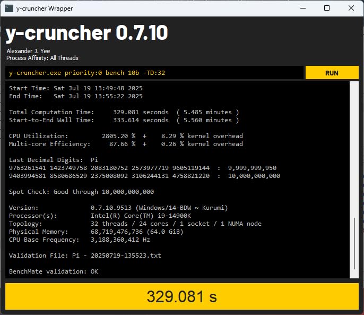Image resolution: width=364 pixels, height=315 pixels.
Task: Click the 'Last Decimal Digits: Pi' line
Action: pos(54,160)
